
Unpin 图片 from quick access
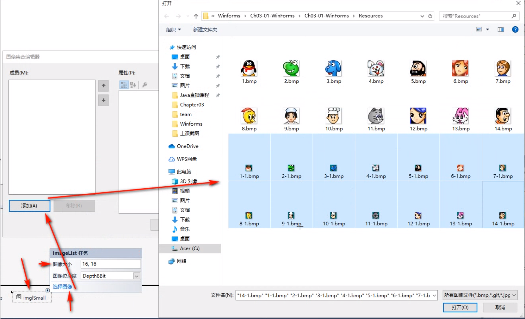tap(218, 86)
